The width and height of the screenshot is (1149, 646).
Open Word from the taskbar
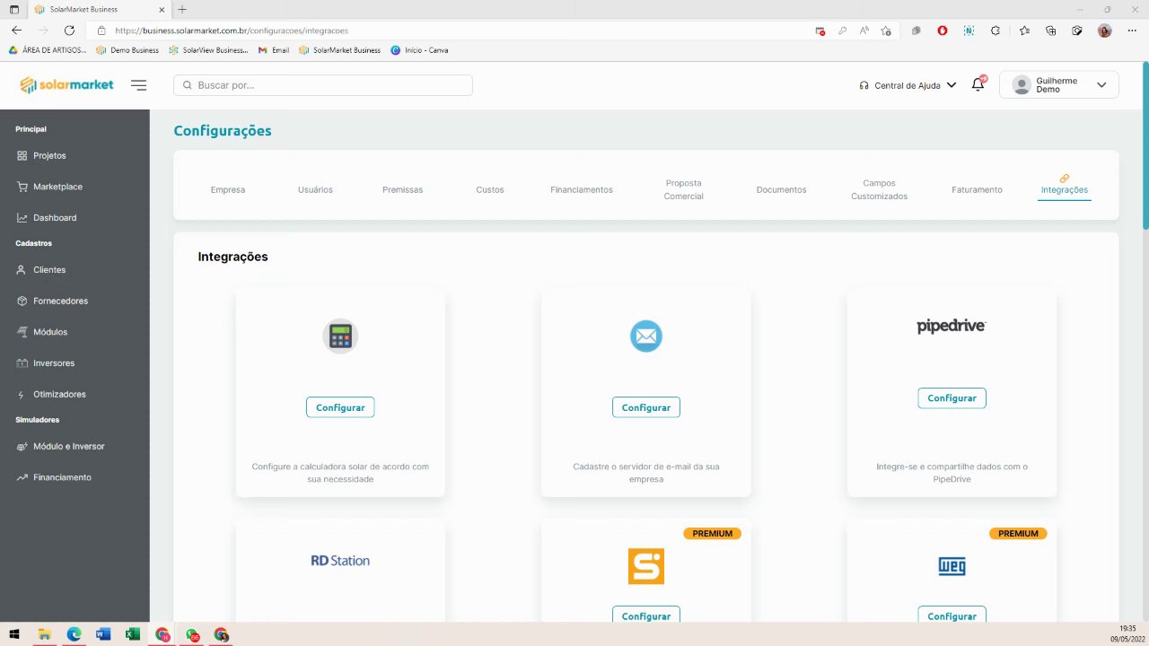102,634
